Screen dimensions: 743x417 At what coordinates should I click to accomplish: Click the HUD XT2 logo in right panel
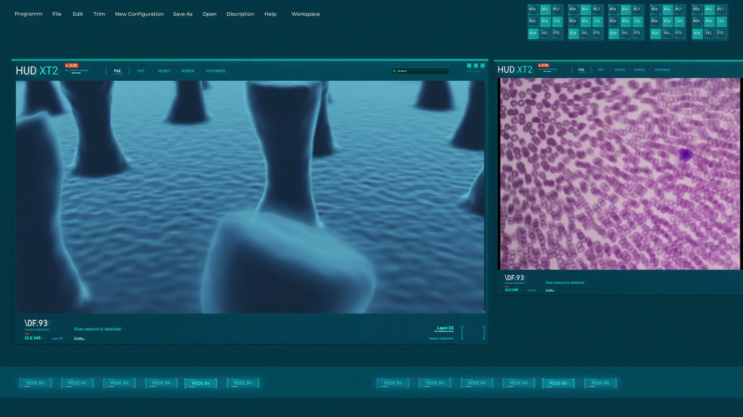click(x=515, y=69)
